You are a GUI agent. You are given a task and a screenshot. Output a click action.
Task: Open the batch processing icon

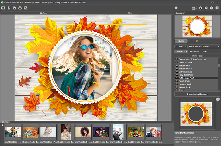click(x=26, y=8)
